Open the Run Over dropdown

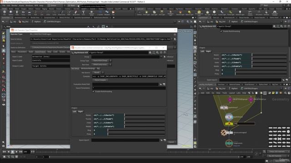[x=101, y=64]
